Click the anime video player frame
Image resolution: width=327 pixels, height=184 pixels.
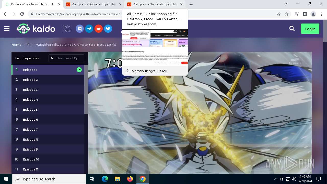coord(200,113)
